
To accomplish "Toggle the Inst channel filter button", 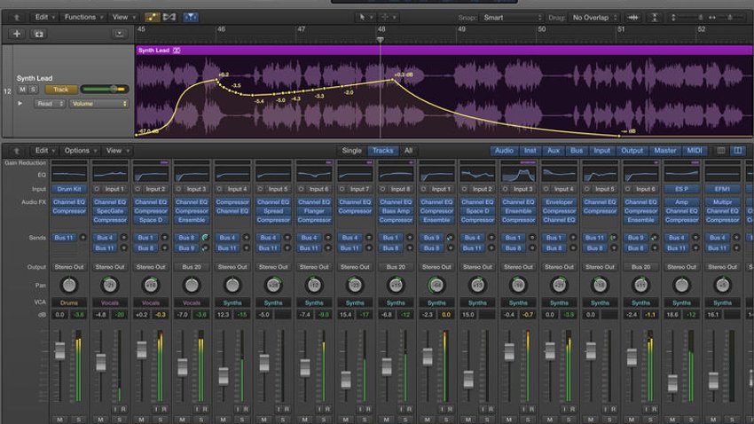I will coord(530,151).
